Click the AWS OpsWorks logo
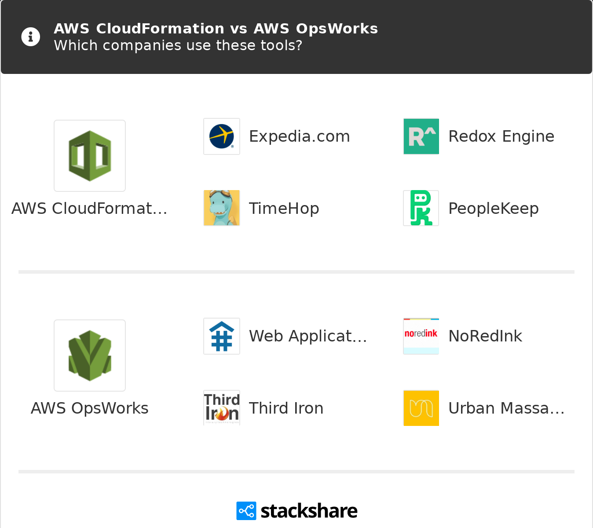The height and width of the screenshot is (528, 593). (x=90, y=356)
